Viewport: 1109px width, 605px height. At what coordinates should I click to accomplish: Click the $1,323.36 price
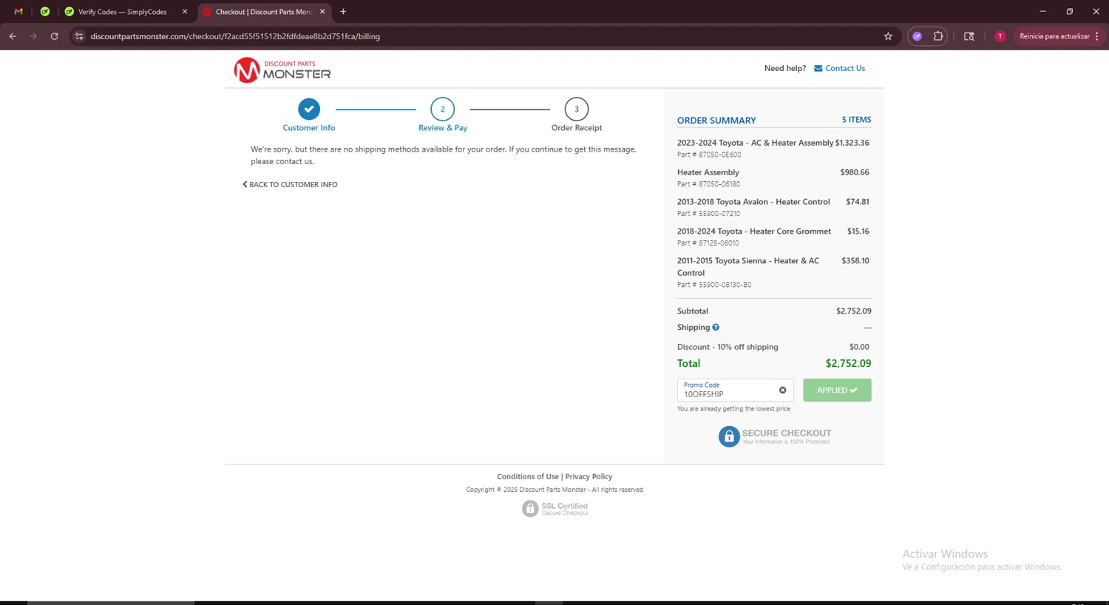[852, 143]
